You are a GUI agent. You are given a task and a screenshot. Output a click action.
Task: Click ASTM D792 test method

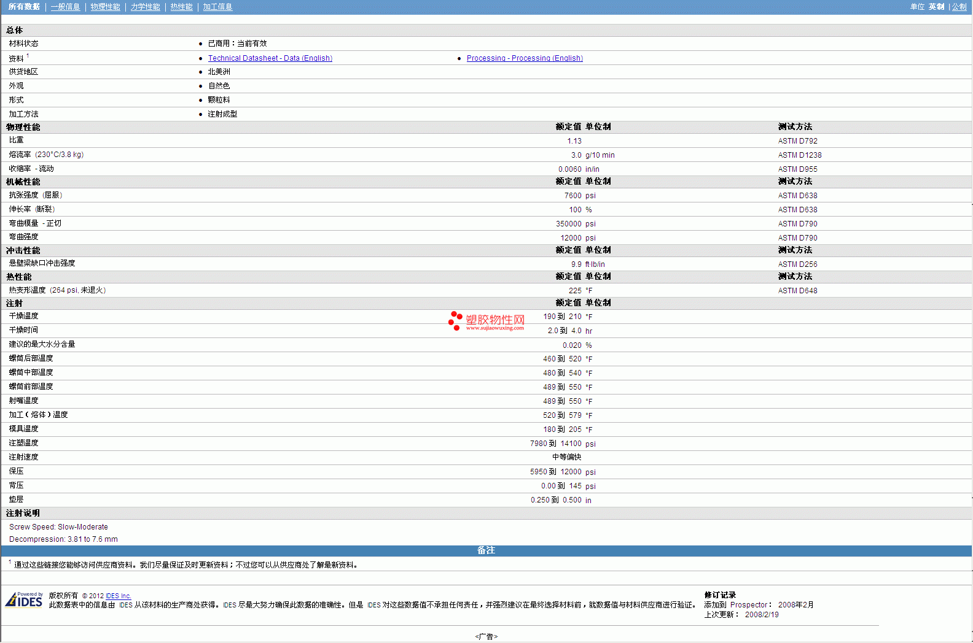(797, 141)
